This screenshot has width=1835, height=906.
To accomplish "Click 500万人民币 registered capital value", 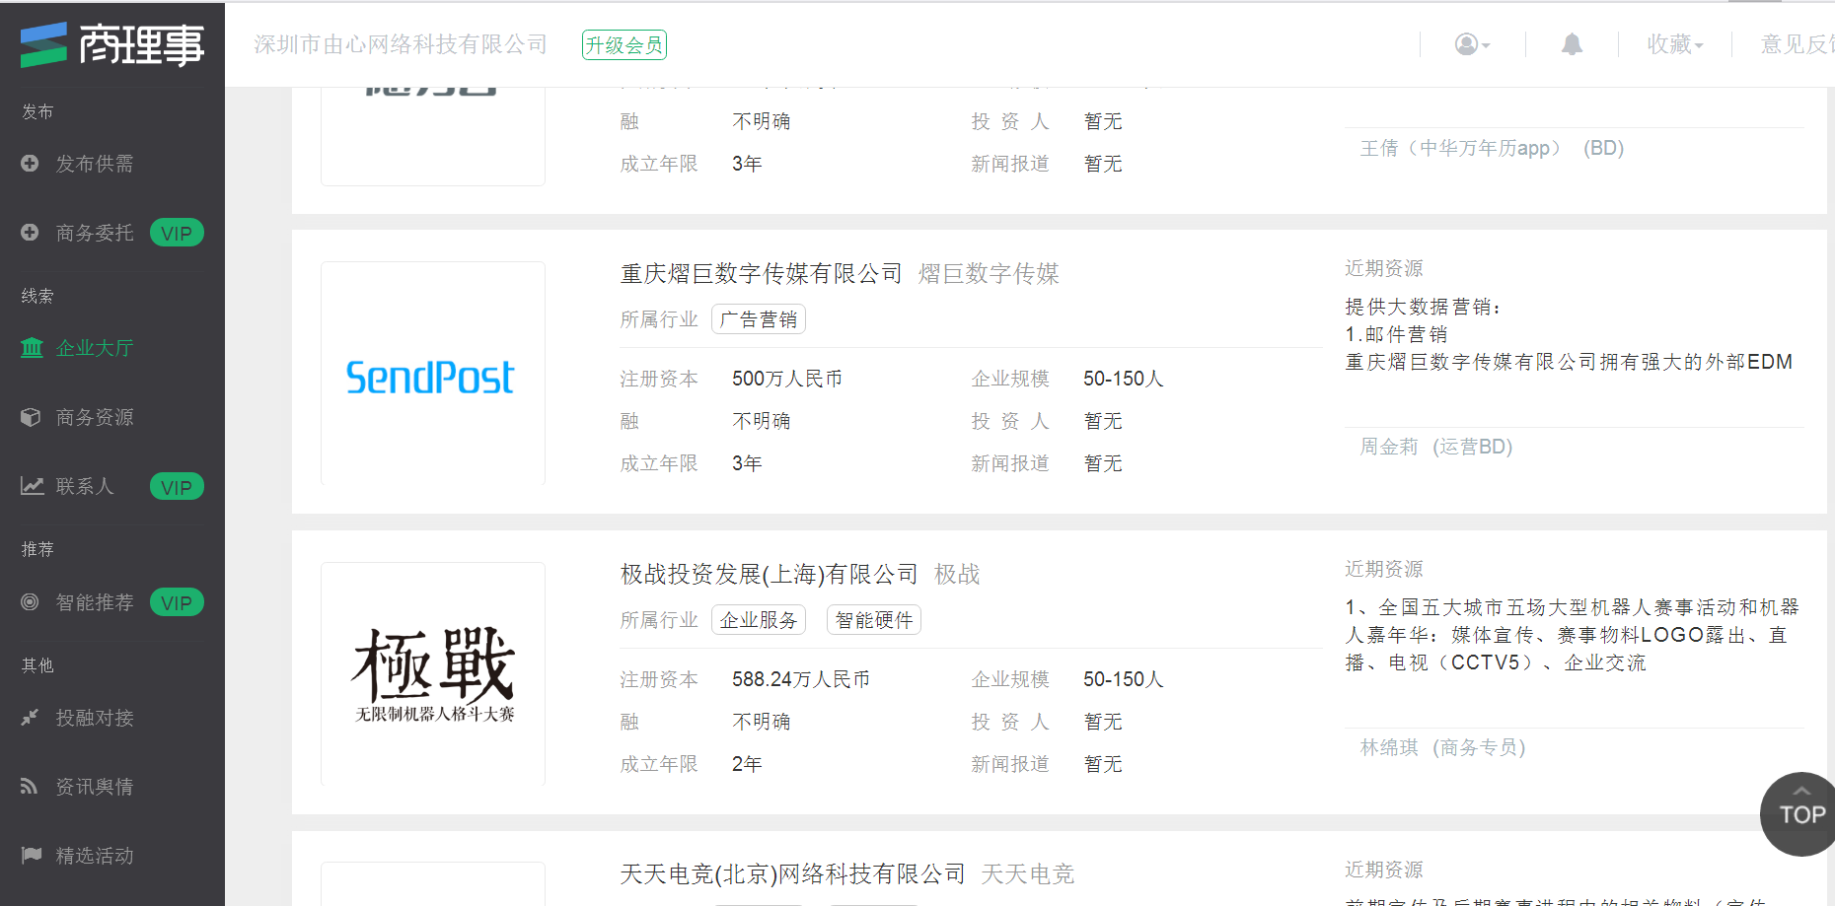I will point(787,379).
